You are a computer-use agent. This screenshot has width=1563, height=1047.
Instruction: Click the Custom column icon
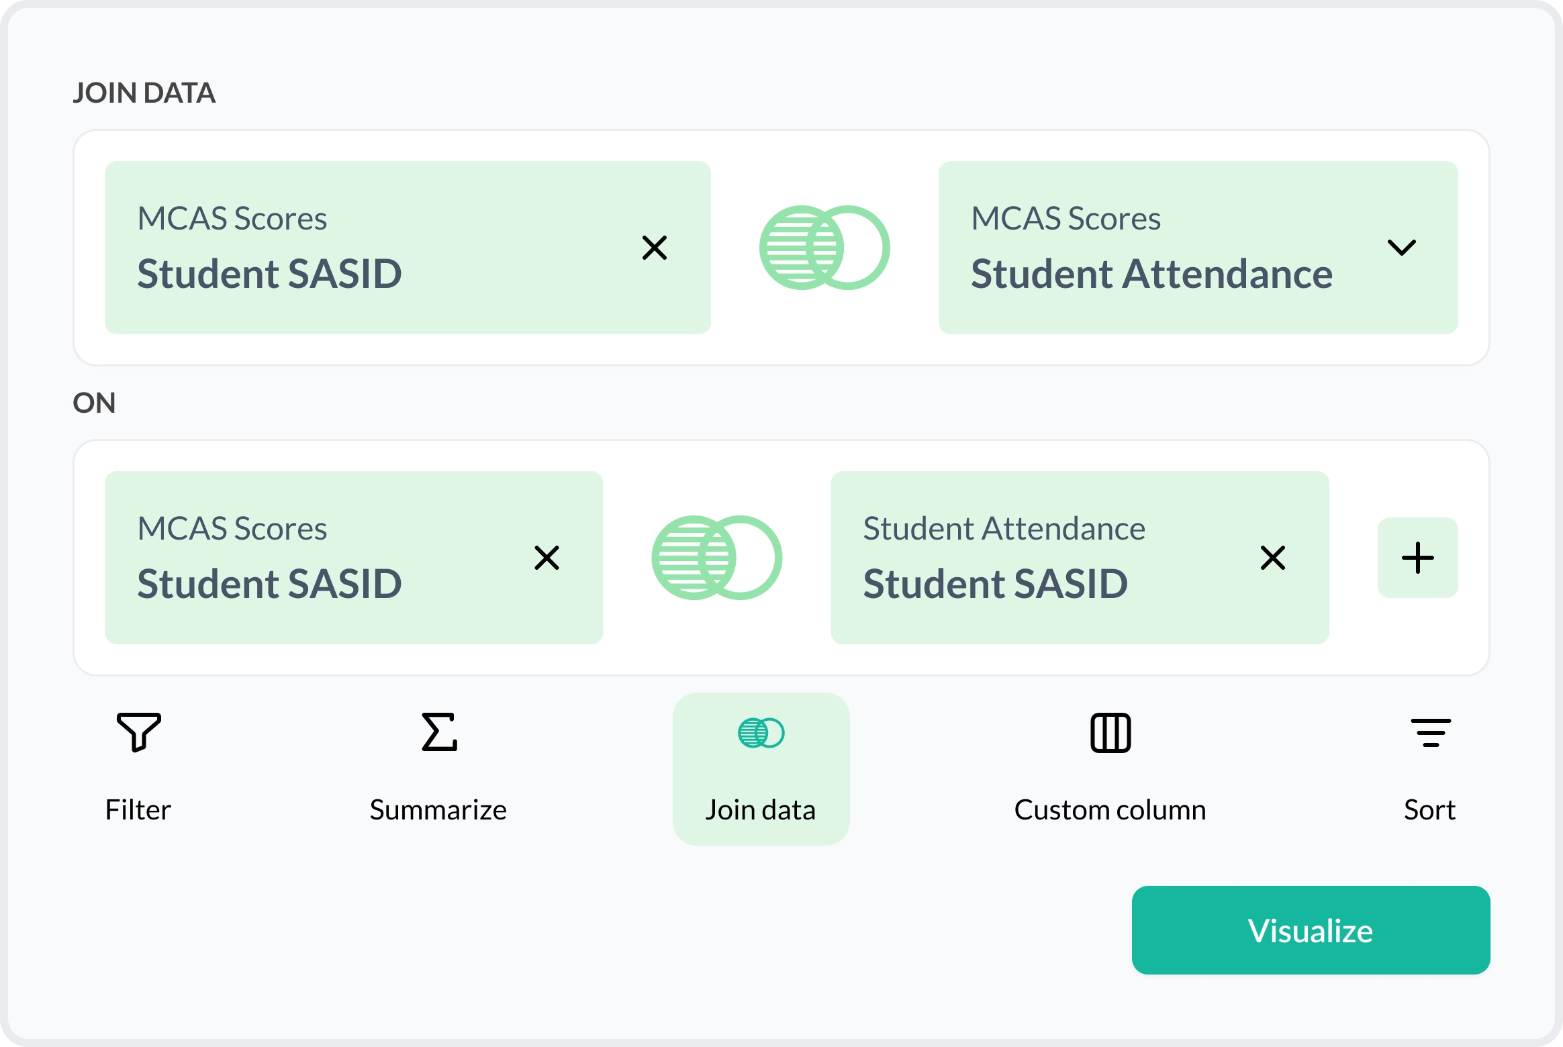[1111, 733]
